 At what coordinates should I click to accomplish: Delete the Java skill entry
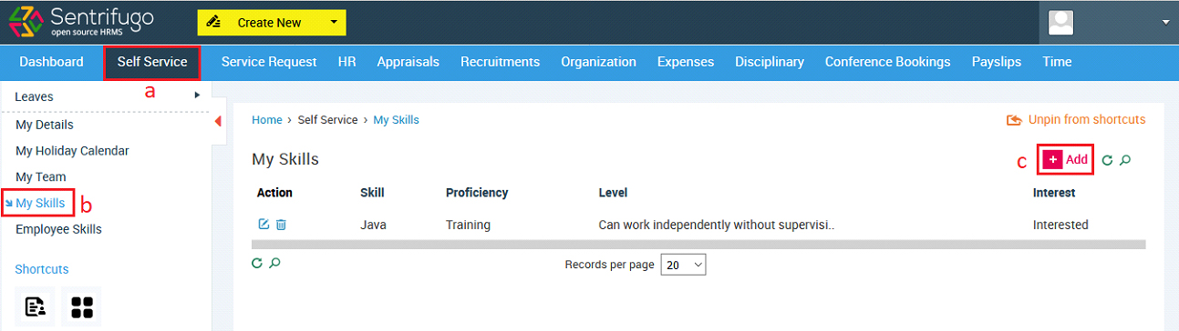pyautogui.click(x=281, y=225)
